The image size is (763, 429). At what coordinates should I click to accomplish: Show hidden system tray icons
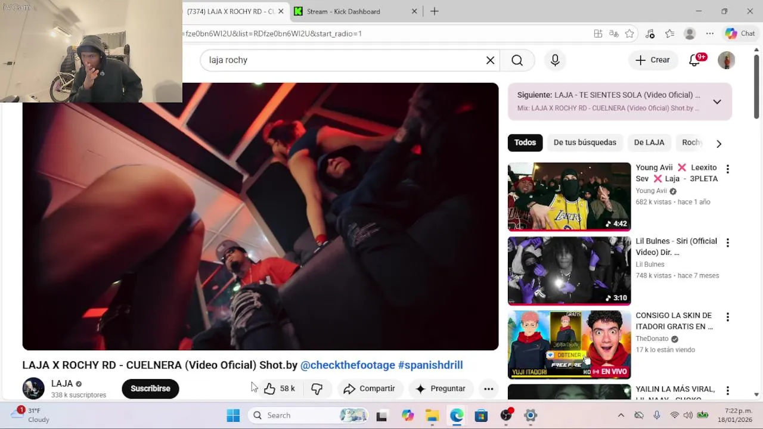(x=621, y=415)
